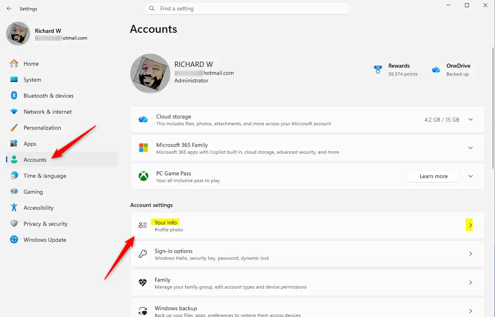This screenshot has width=495, height=317.
Task: Open Network & internet settings
Action: 62,112
